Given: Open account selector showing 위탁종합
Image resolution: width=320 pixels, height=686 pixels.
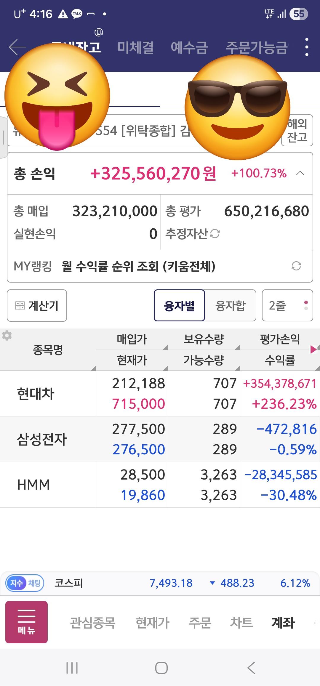Looking at the screenshot, I should click(142, 130).
